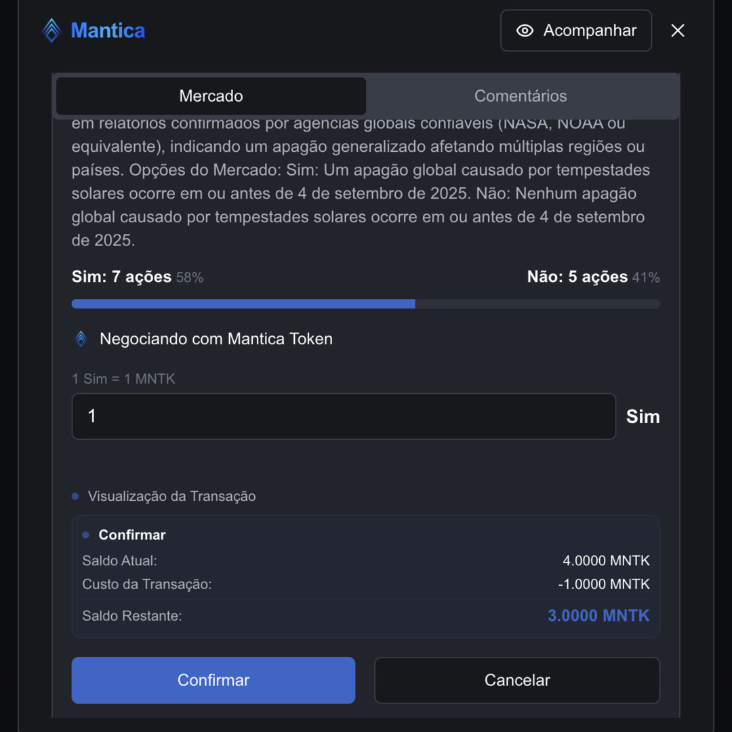The width and height of the screenshot is (732, 732).
Task: Click the Saldo Atual 4.0000 MNTK value
Action: (606, 561)
